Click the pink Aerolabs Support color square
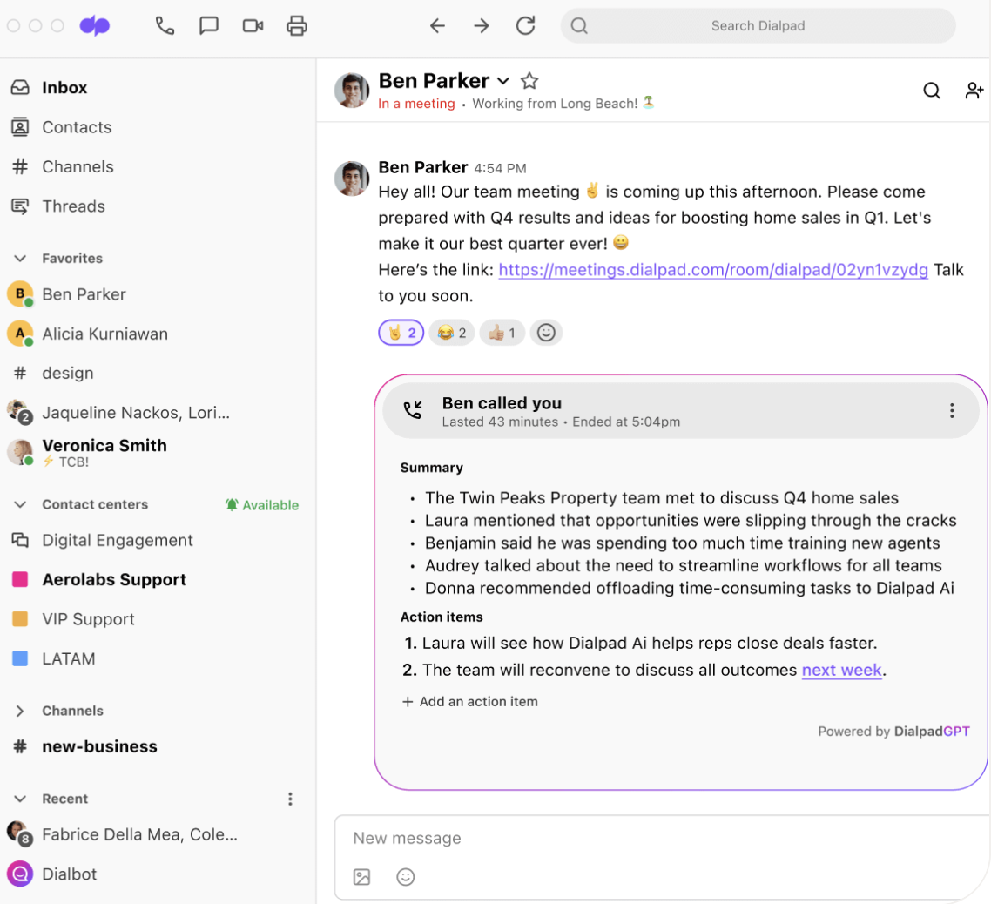Image resolution: width=991 pixels, height=904 pixels. click(20, 580)
